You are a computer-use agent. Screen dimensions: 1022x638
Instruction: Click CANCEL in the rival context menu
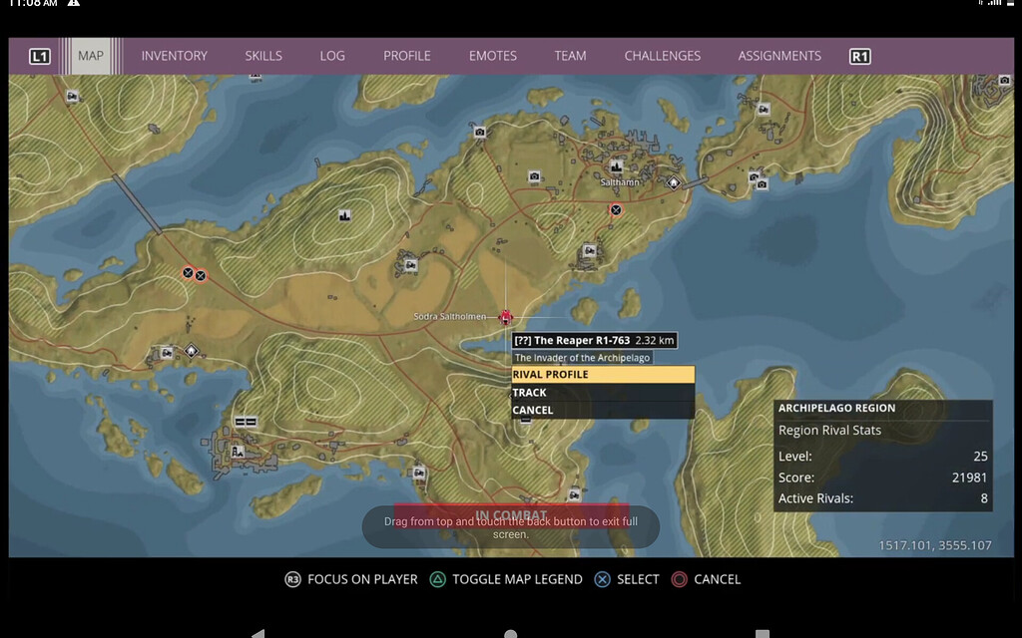tap(603, 409)
